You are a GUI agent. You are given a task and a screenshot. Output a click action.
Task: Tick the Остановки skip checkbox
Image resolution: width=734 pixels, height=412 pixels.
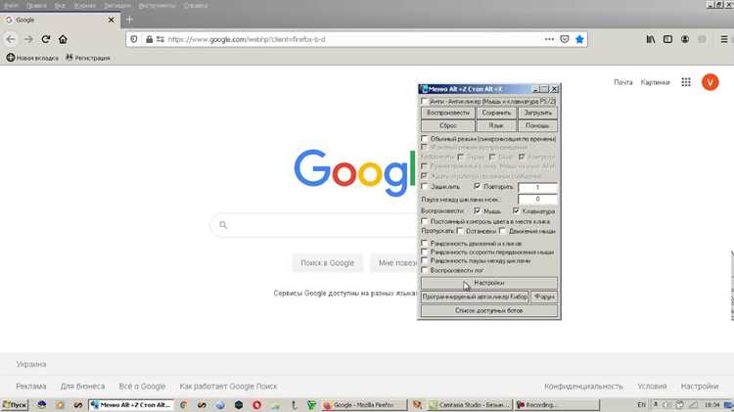click(460, 231)
